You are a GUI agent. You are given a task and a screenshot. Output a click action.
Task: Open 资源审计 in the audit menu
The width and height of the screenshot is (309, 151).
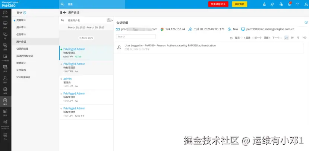click(x=21, y=20)
